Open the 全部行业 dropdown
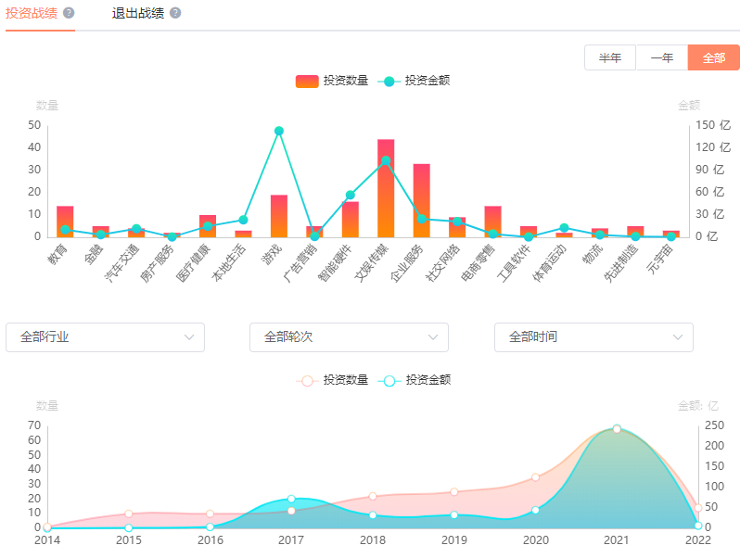This screenshot has height=558, width=753. tap(105, 337)
